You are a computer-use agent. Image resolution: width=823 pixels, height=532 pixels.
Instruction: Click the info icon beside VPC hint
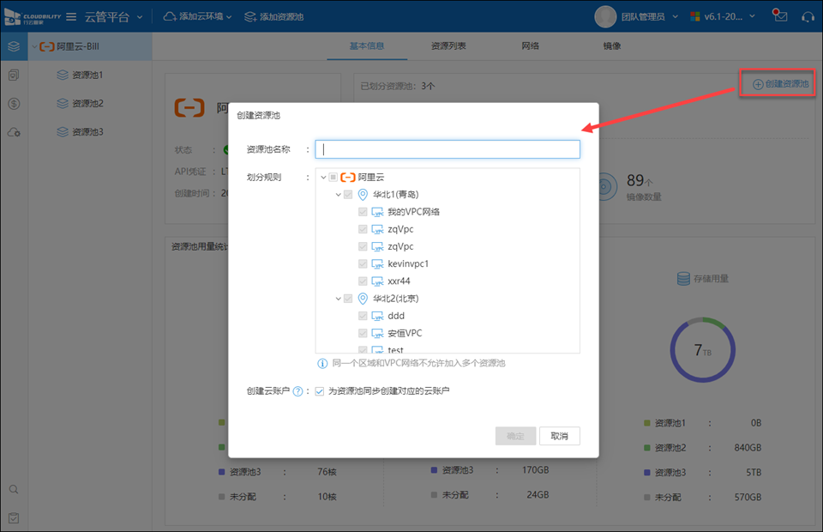tap(322, 364)
